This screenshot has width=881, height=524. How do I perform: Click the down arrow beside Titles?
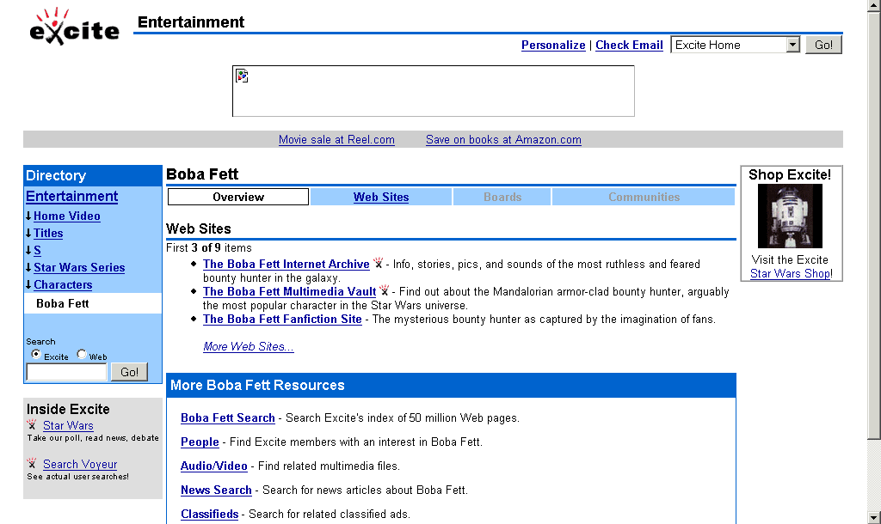(28, 233)
